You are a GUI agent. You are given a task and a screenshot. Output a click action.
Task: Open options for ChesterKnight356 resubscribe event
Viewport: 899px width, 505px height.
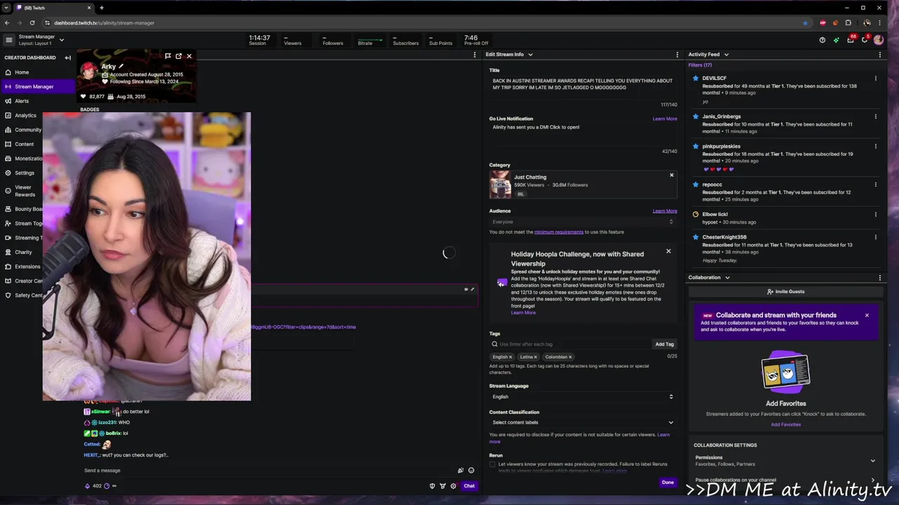coord(876,237)
